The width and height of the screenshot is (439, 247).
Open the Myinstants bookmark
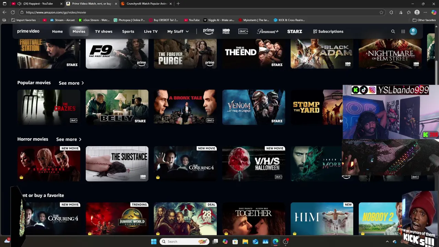(254, 20)
